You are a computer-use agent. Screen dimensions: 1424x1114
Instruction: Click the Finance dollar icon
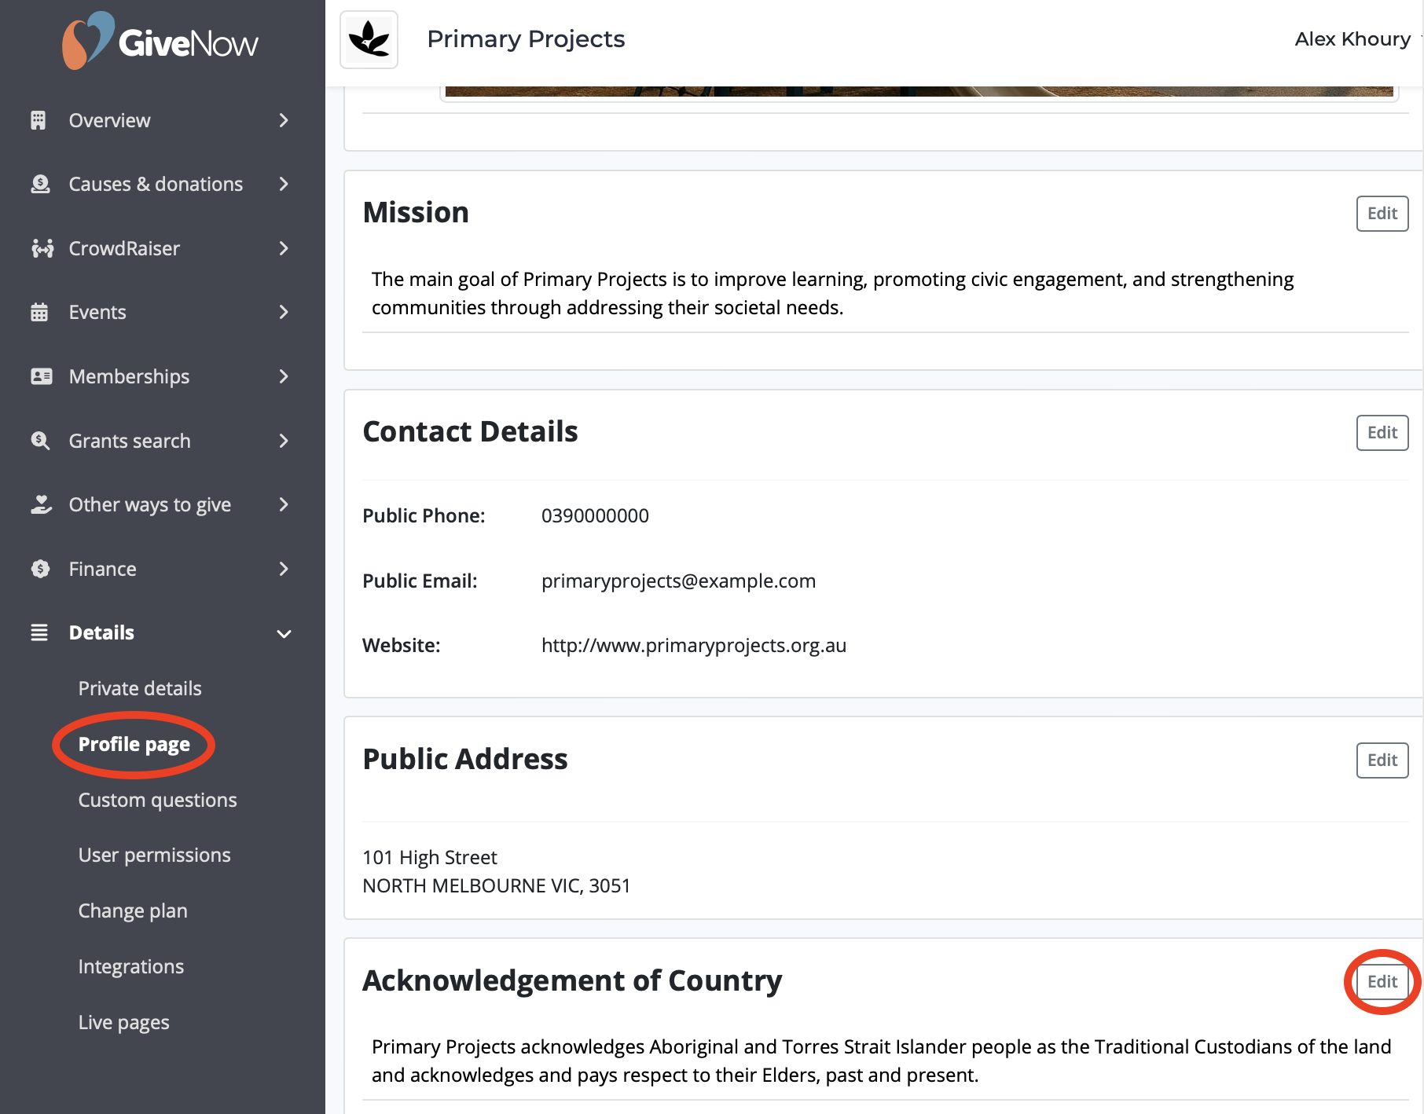click(x=40, y=569)
